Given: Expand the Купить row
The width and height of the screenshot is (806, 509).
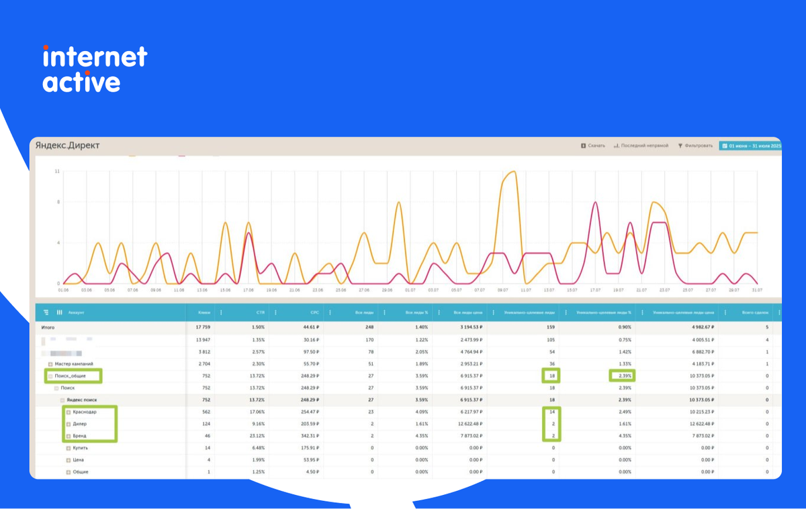Looking at the screenshot, I should click(x=69, y=448).
